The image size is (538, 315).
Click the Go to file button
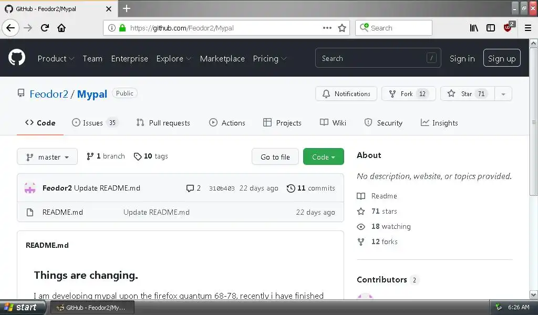click(275, 156)
